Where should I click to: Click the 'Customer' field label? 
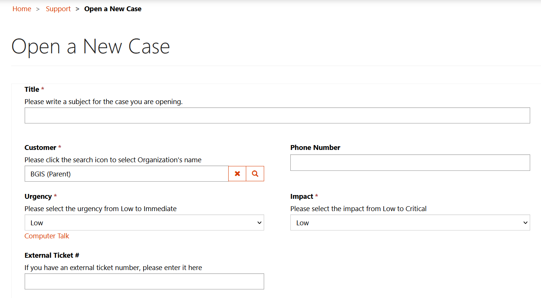40,148
